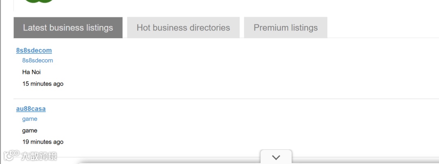This screenshot has height=164, width=439.
Task: Open the Hot business directories tab
Action: click(x=183, y=28)
